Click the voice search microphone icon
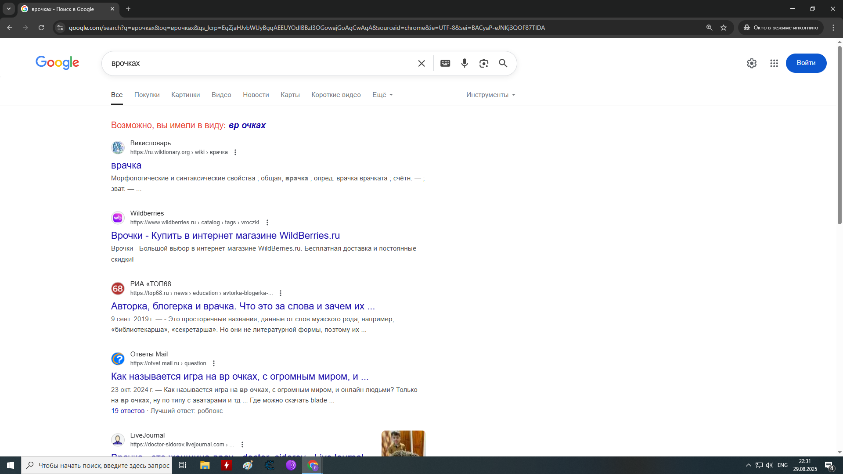Screen dimensions: 843x474 [465, 63]
